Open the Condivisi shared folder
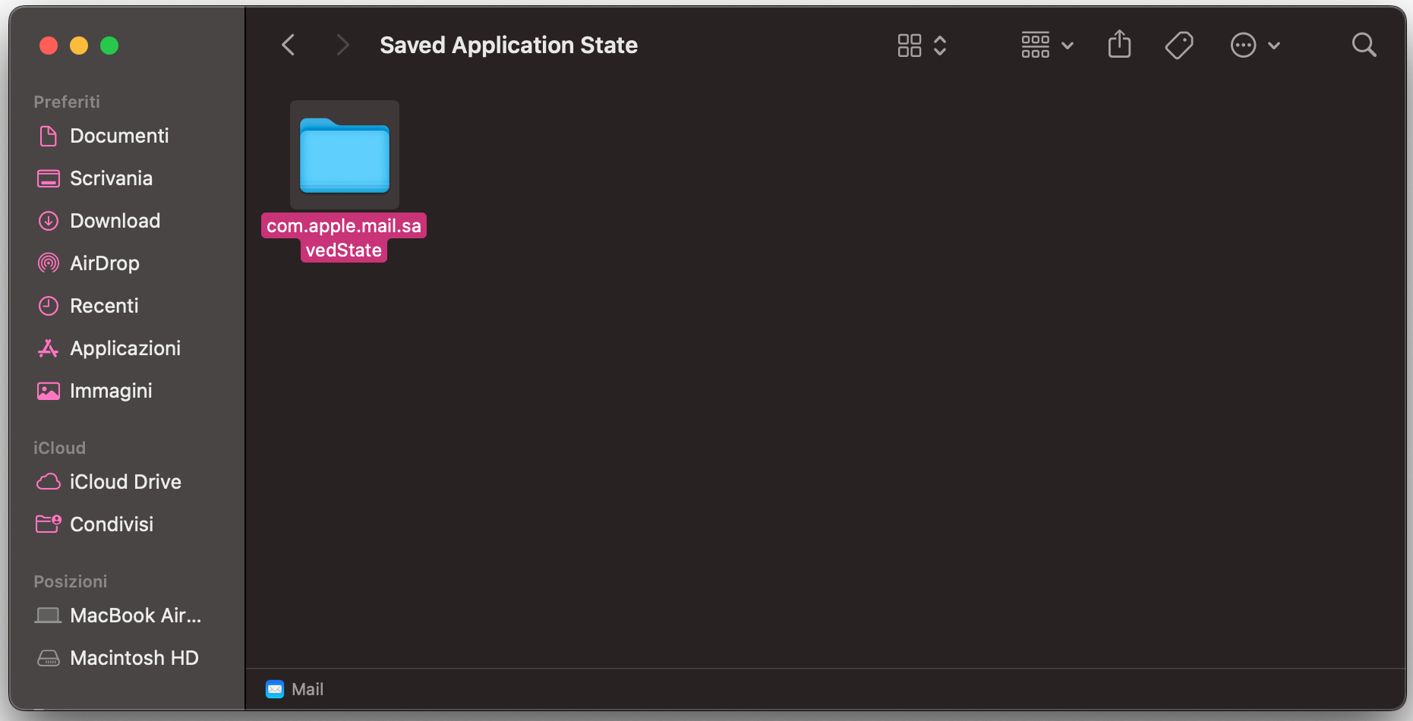This screenshot has width=1413, height=721. click(x=111, y=524)
